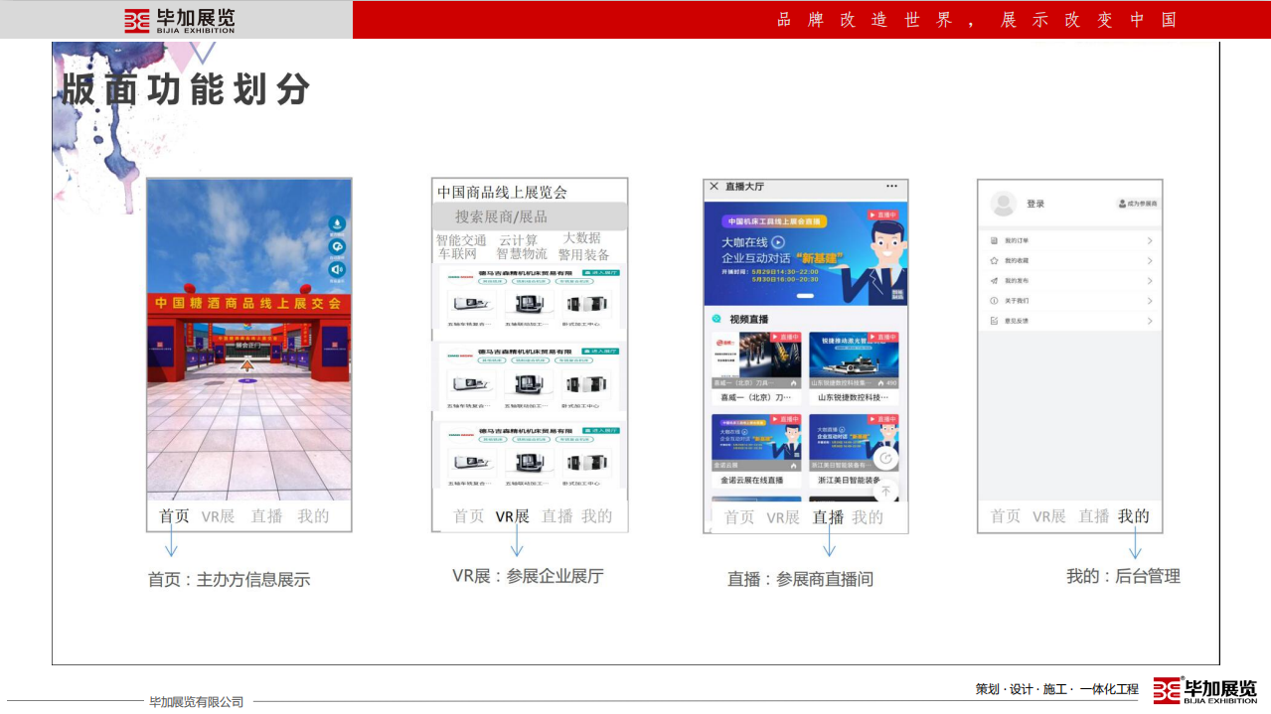Click the cloud icon in VR scene
The image size is (1271, 714).
pos(337,246)
